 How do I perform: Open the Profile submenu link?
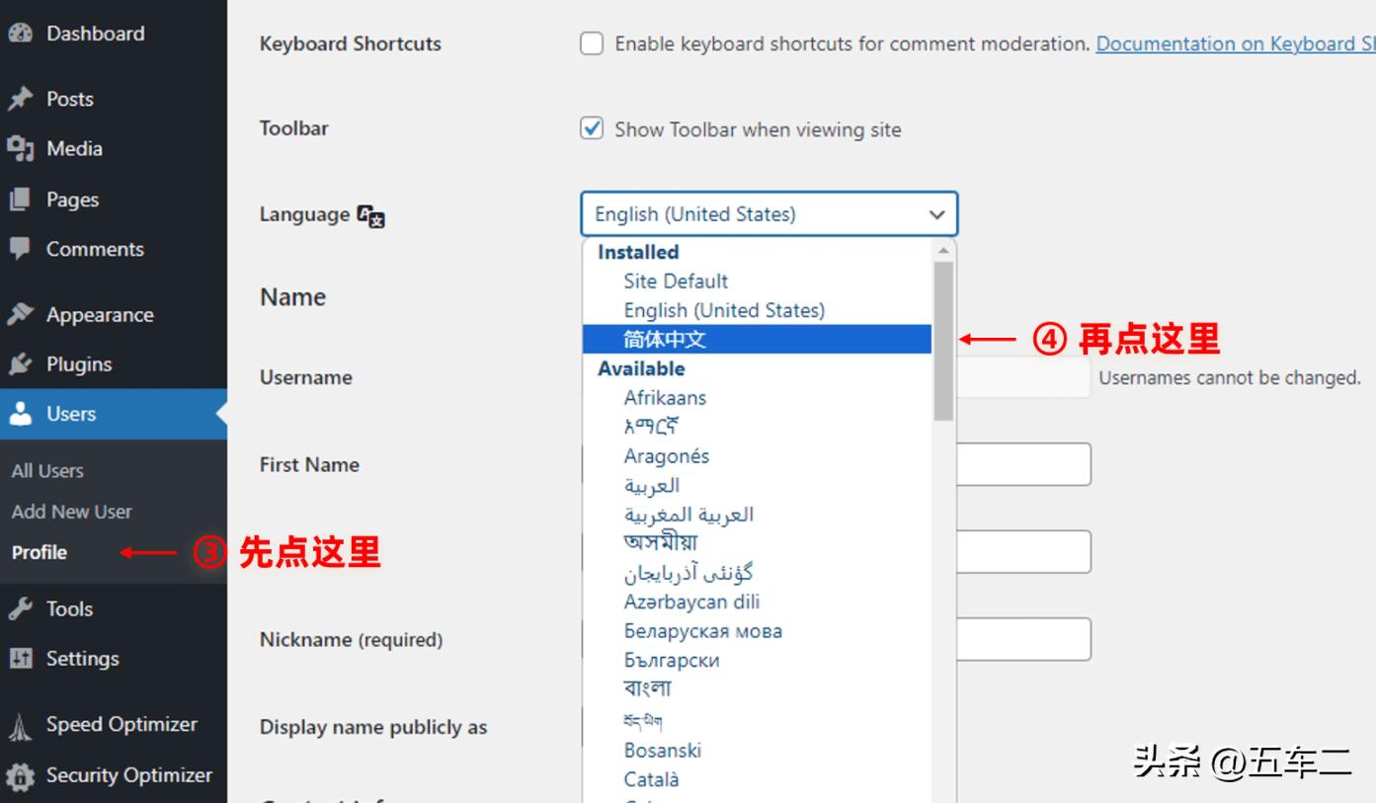pos(40,552)
